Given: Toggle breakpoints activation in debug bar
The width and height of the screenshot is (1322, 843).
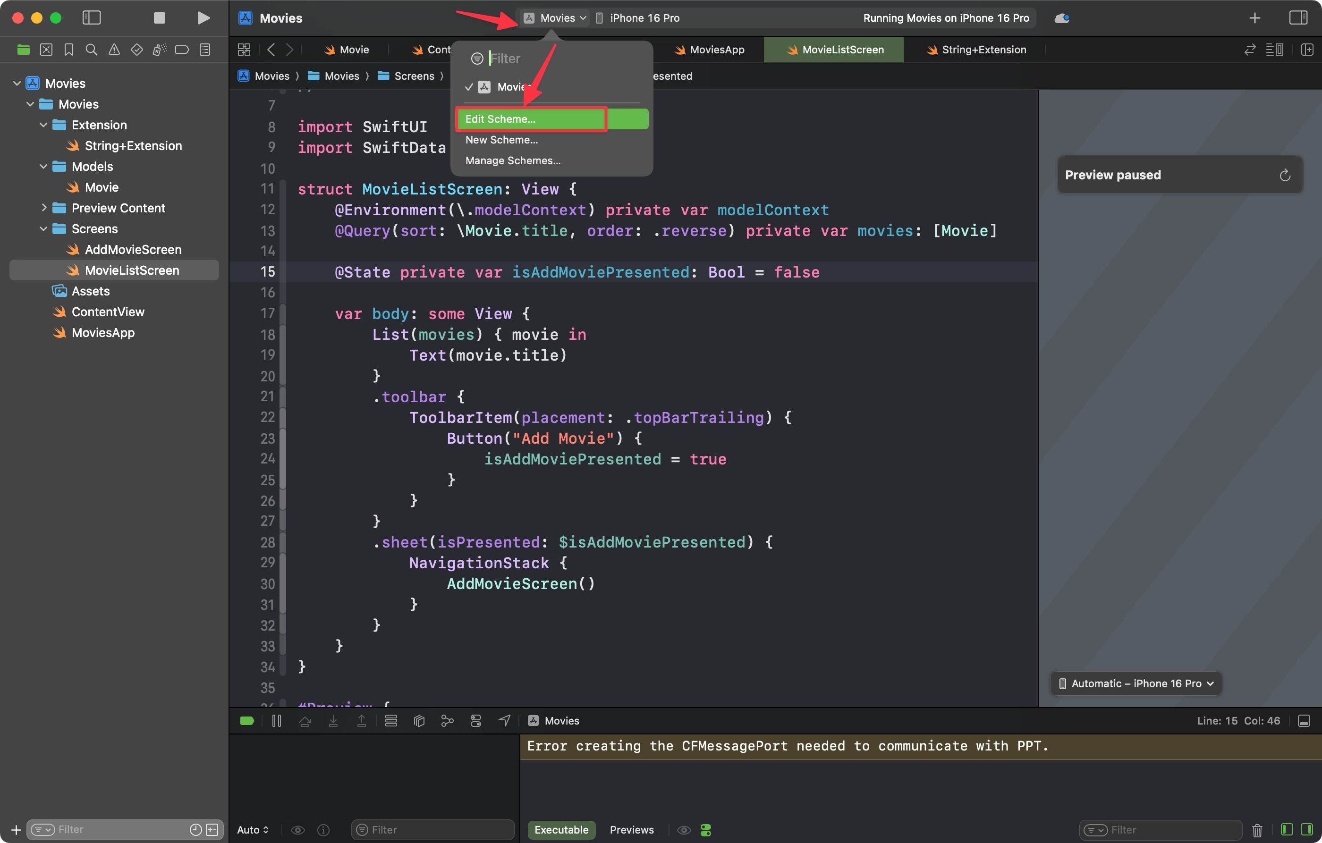Looking at the screenshot, I should (x=247, y=721).
